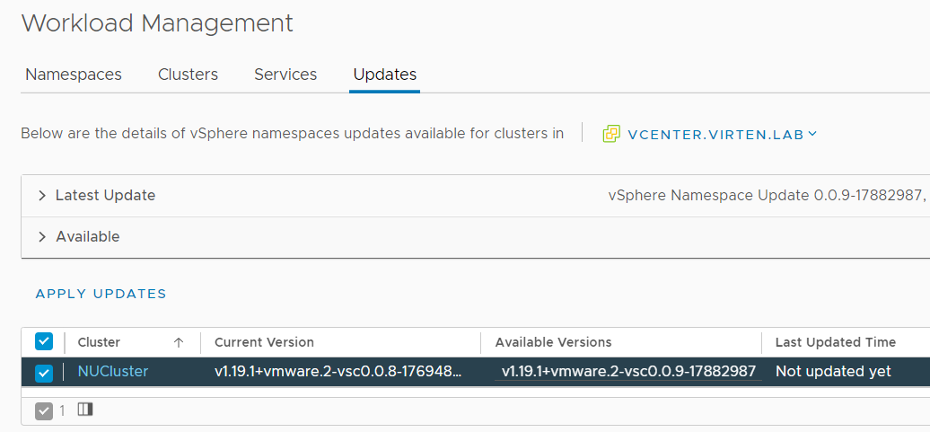Click the Latest Update chevron arrow
930x432 pixels.
(x=42, y=196)
